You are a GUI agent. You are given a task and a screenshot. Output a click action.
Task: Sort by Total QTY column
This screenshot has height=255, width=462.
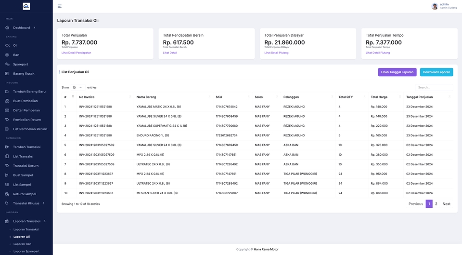352,97
